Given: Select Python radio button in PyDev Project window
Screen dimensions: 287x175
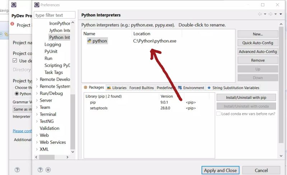Looking at the screenshot, I should coord(17,94).
